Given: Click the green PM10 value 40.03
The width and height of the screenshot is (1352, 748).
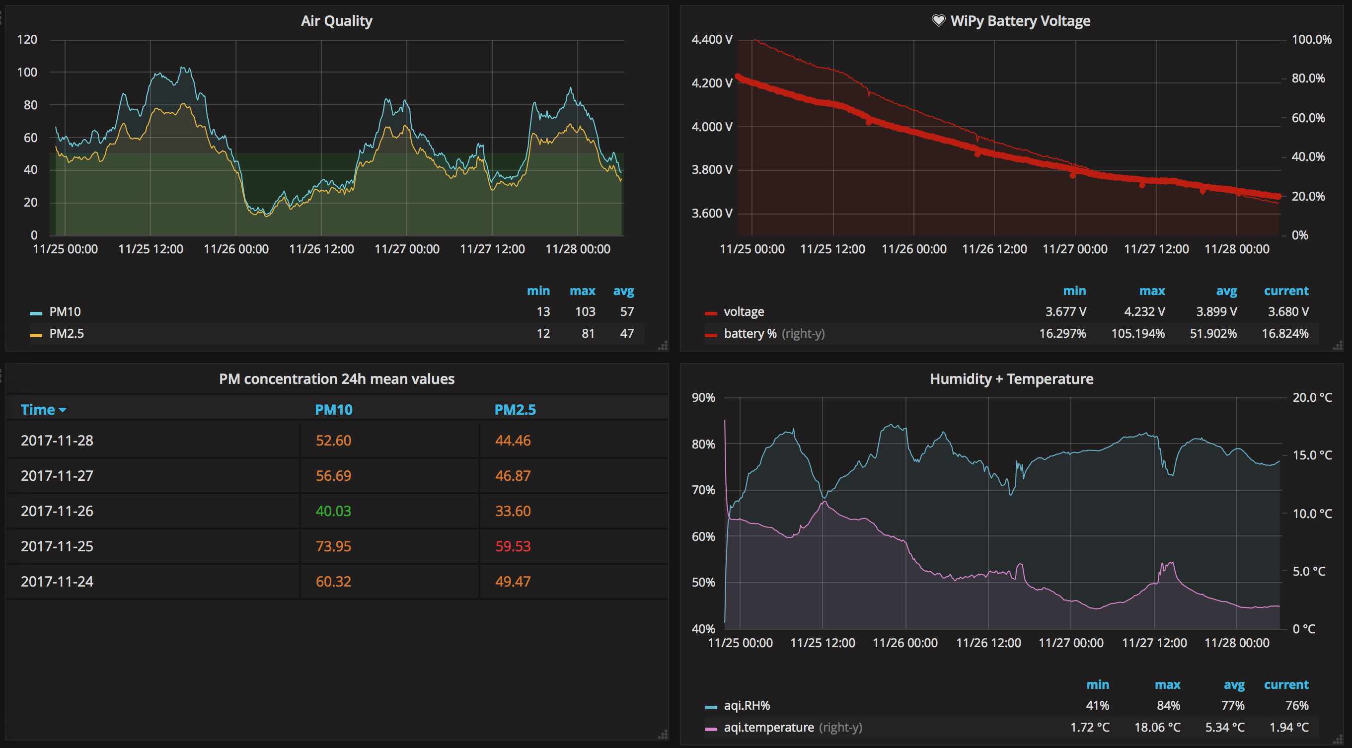Looking at the screenshot, I should (x=333, y=511).
